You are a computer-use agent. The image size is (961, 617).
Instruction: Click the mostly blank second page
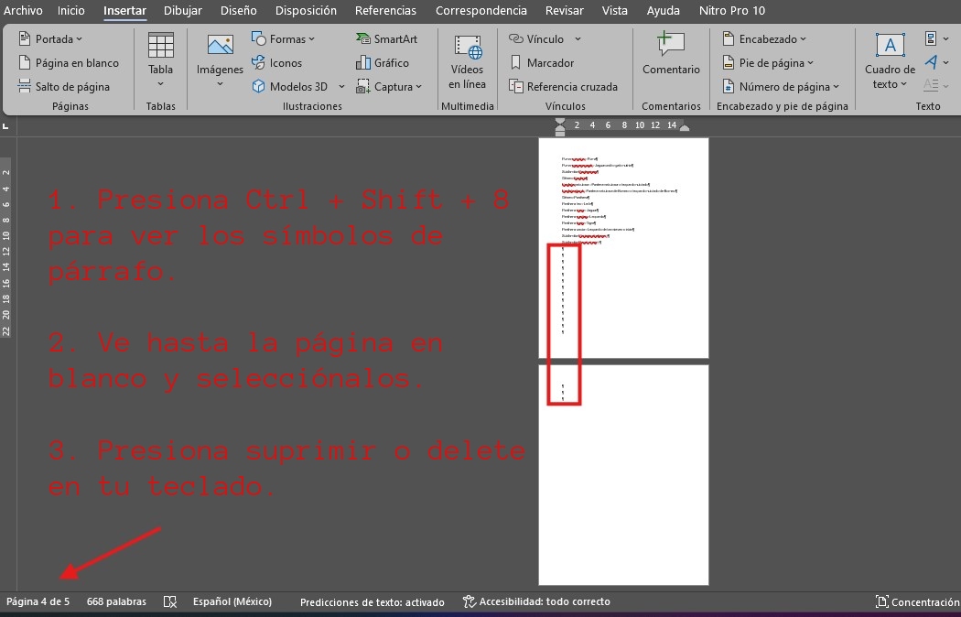pyautogui.click(x=623, y=475)
